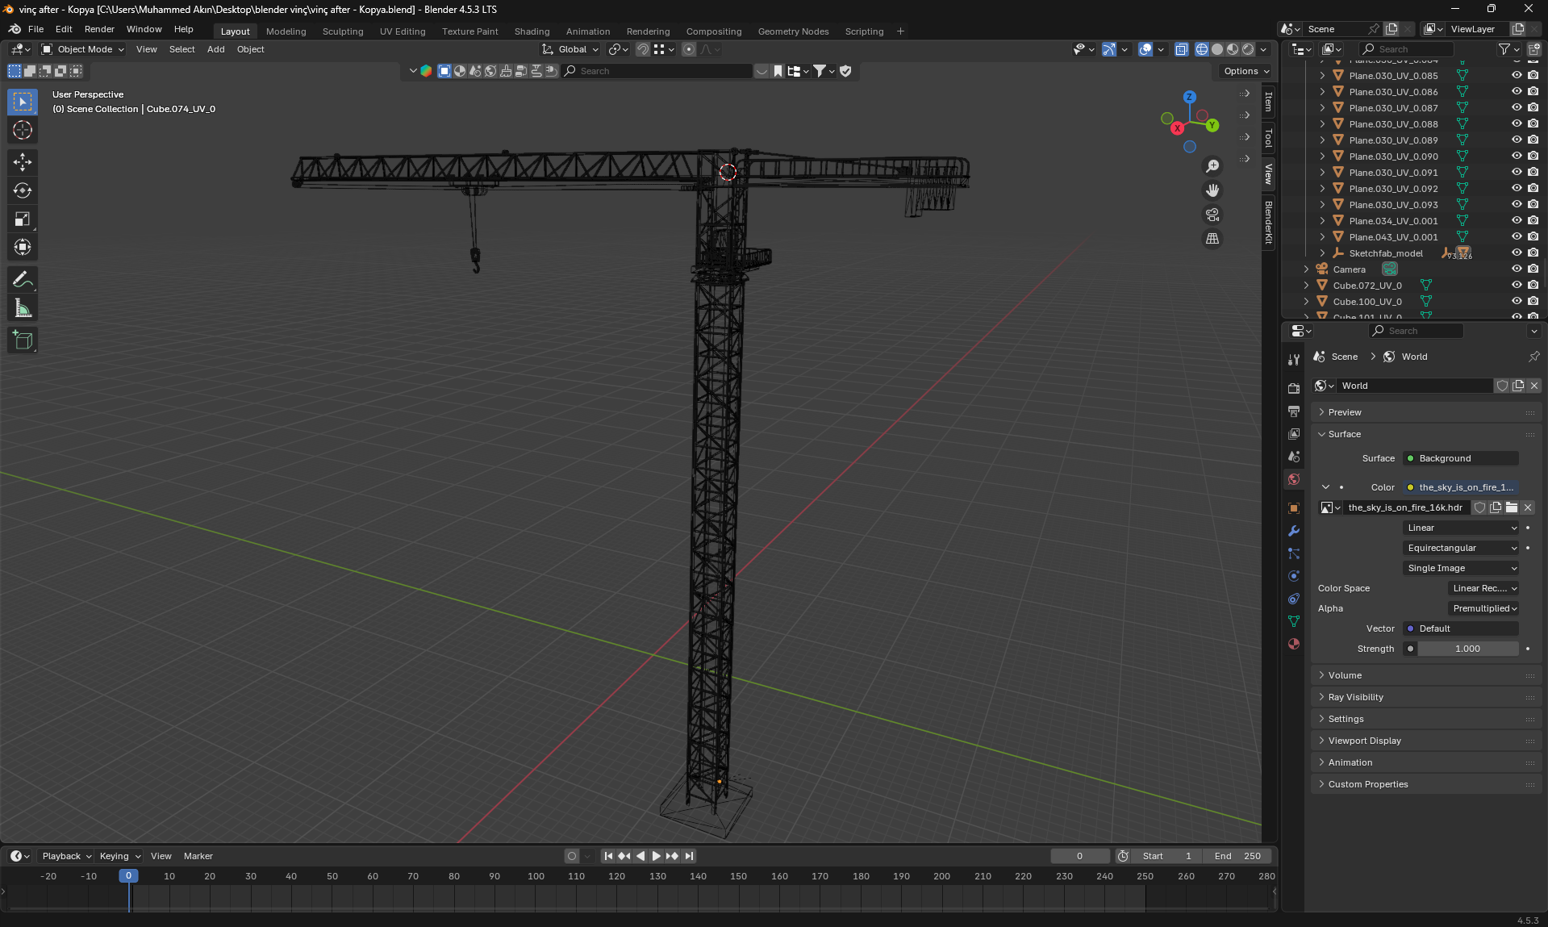Choose the Add Cube tool
Viewport: 1548px width, 927px height.
tap(23, 340)
